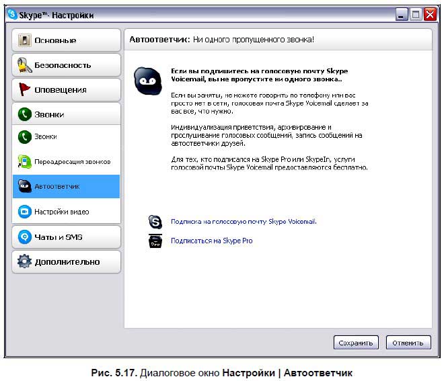Expand the Безопасность settings section
This screenshot has height=381, width=444.
66,65
